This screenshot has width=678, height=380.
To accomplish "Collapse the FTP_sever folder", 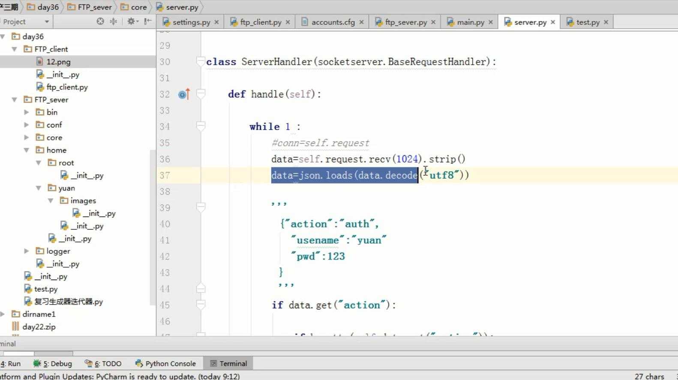I will [x=15, y=100].
